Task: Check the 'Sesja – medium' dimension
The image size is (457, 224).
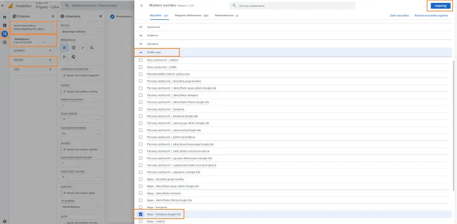Action: tap(140, 221)
